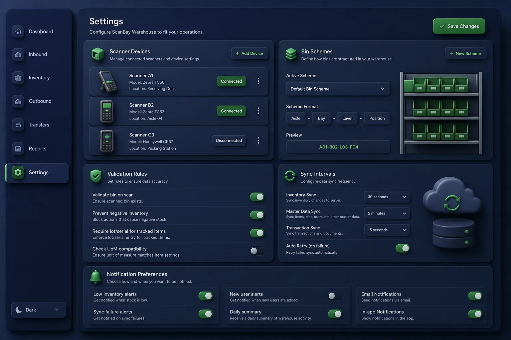Toggle Sync failure alerts switch
This screenshot has width=511, height=340.
206,314
